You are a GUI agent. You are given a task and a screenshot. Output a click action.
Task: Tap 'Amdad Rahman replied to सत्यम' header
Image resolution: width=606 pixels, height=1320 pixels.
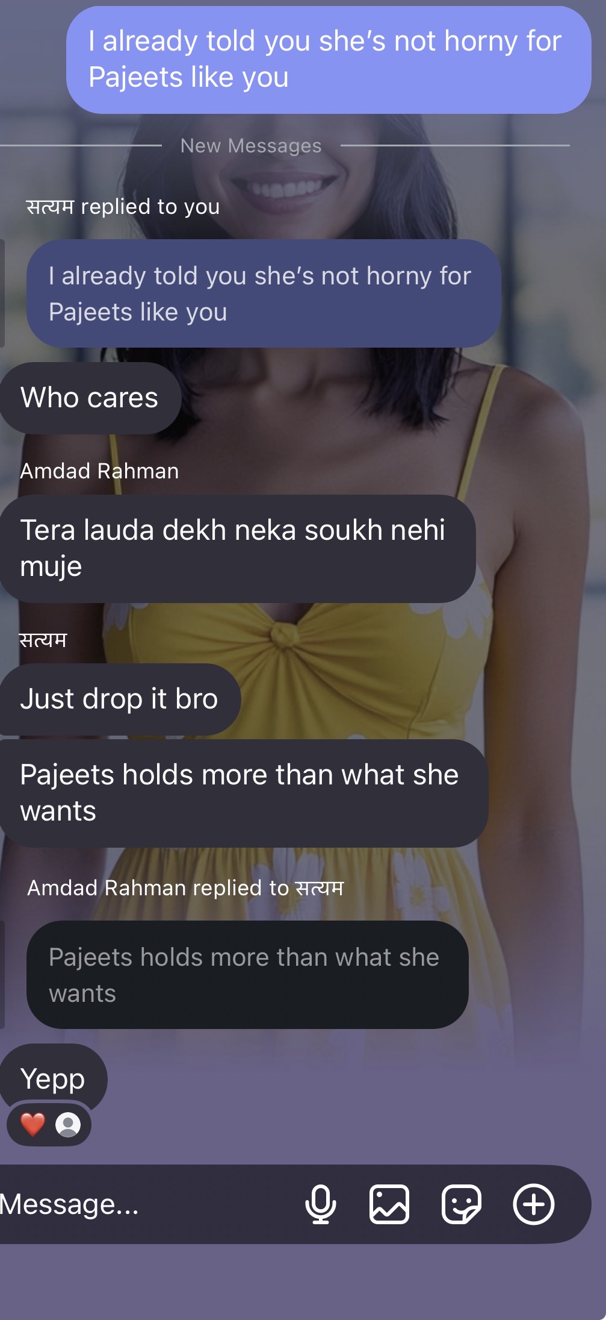pos(185,887)
